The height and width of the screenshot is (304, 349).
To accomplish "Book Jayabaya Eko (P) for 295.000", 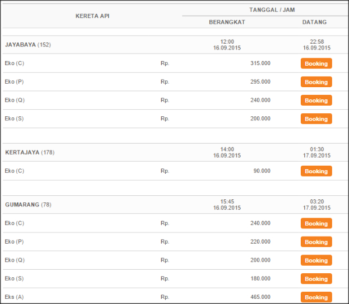I will pyautogui.click(x=316, y=82).
